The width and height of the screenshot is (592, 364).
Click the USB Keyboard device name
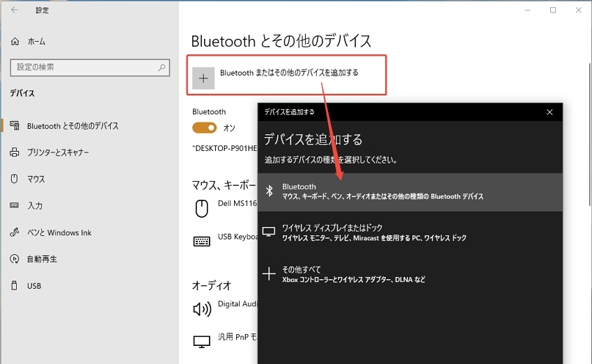point(238,237)
